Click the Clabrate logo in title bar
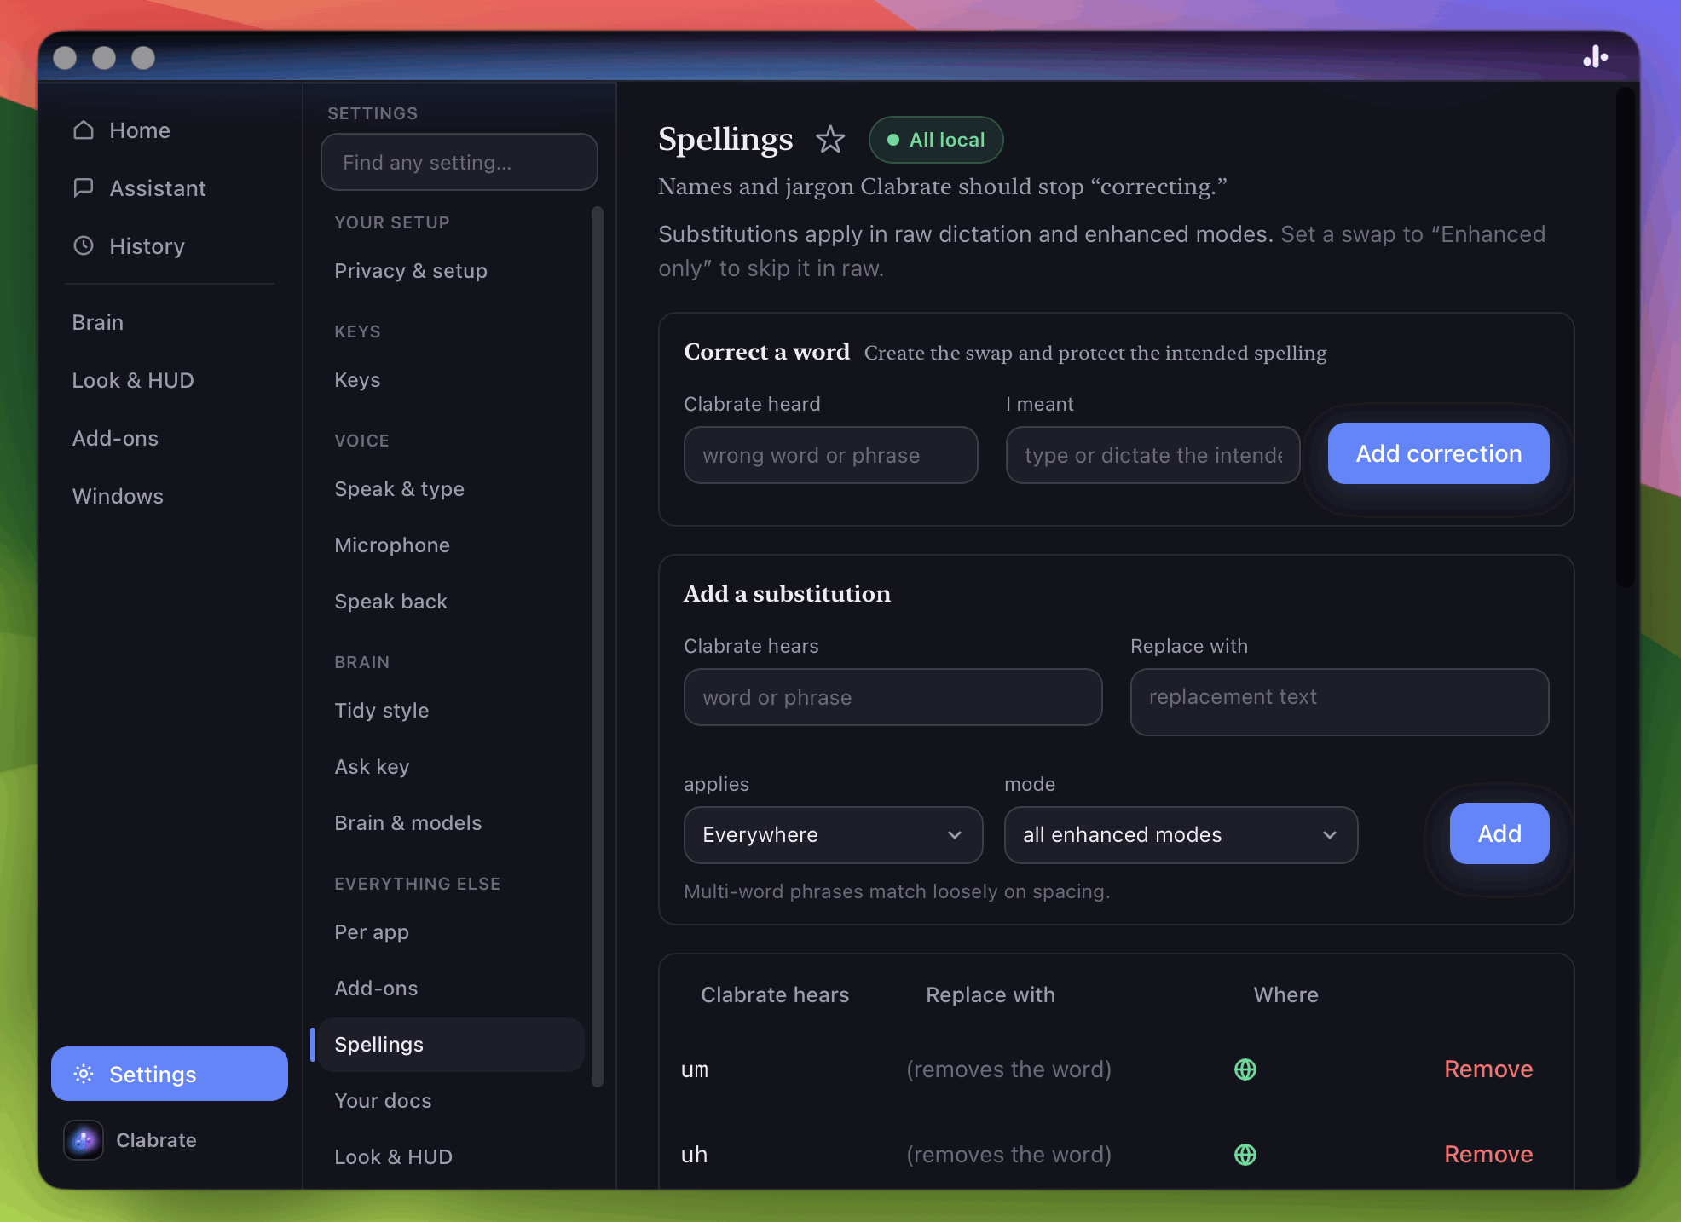 coord(1596,57)
